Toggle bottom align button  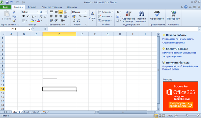tap(60, 12)
